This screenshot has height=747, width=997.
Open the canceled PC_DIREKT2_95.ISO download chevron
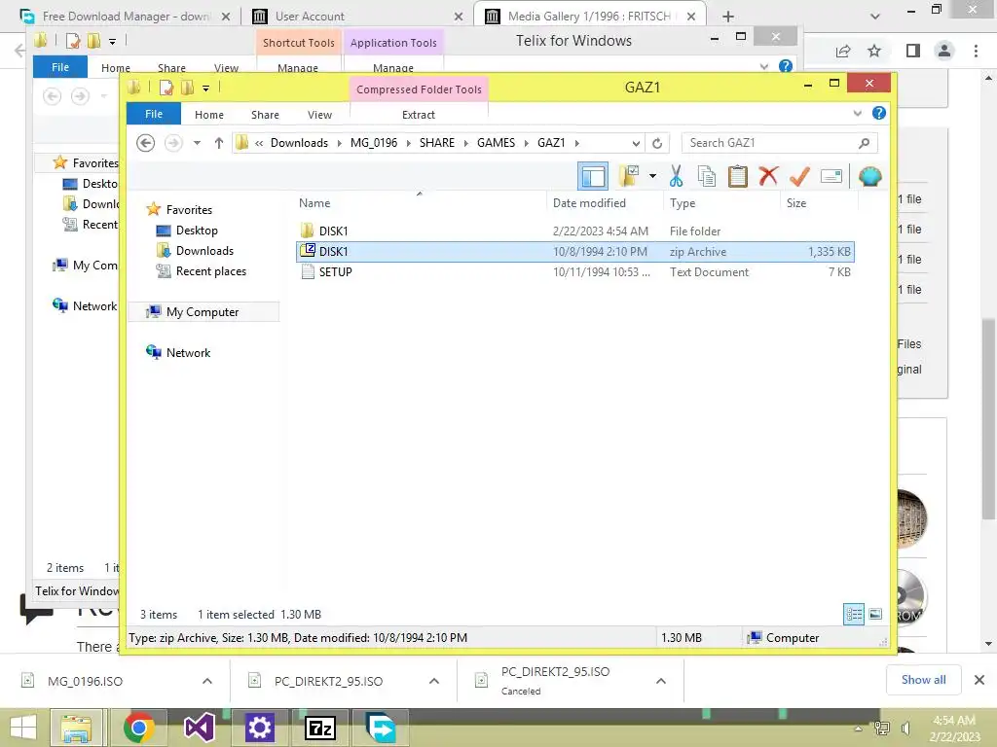(x=661, y=681)
